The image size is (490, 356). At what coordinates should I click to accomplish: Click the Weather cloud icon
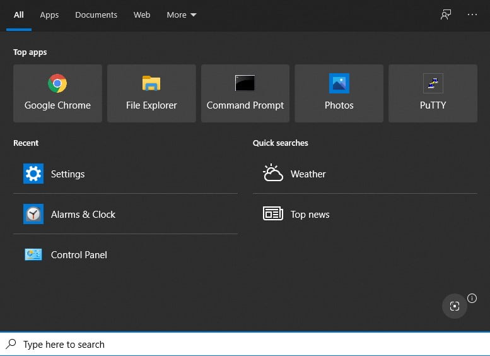[x=273, y=173]
